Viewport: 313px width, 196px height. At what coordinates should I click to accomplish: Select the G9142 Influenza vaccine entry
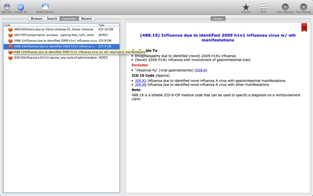tap(61, 58)
